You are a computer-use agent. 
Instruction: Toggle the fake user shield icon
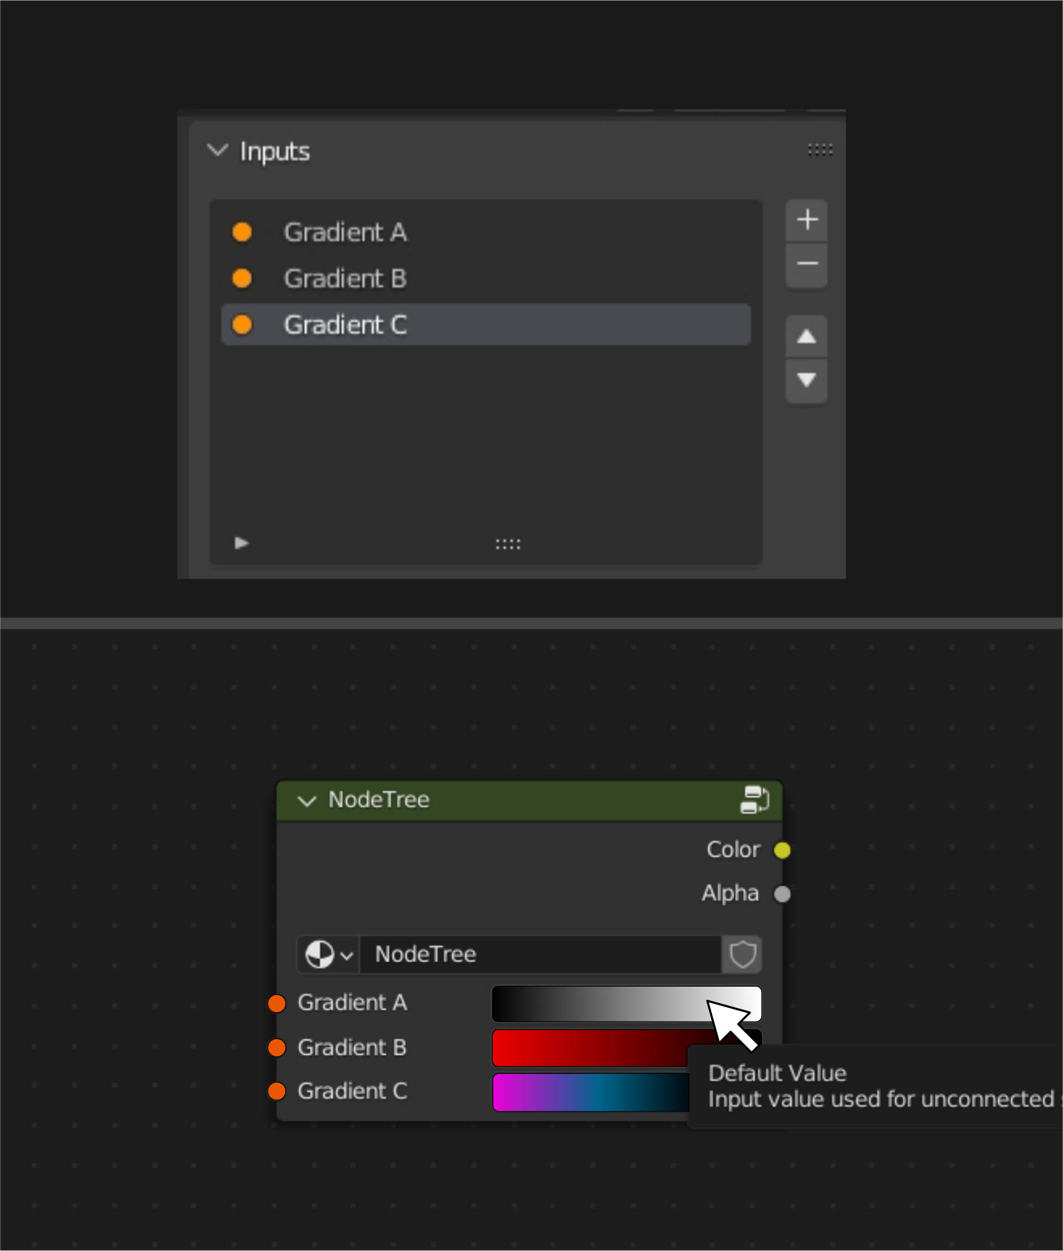click(742, 955)
